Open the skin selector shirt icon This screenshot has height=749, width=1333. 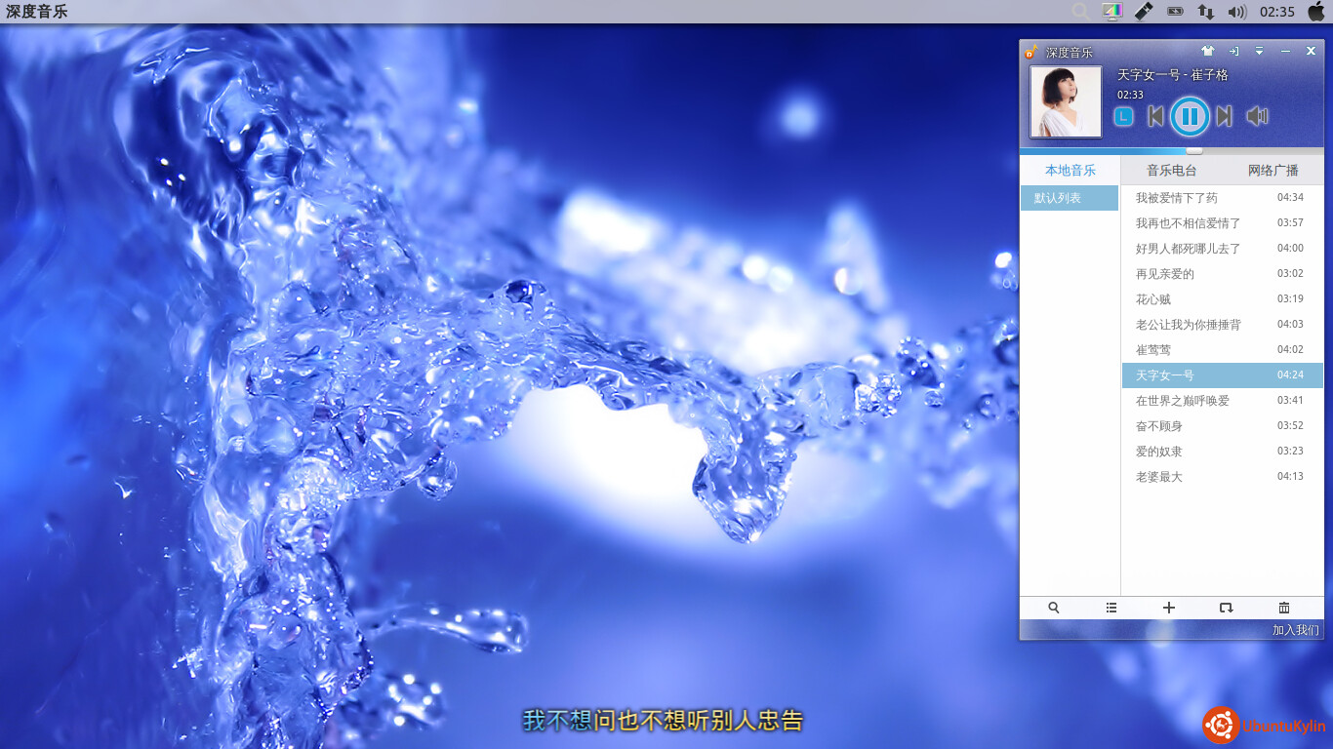pos(1207,52)
